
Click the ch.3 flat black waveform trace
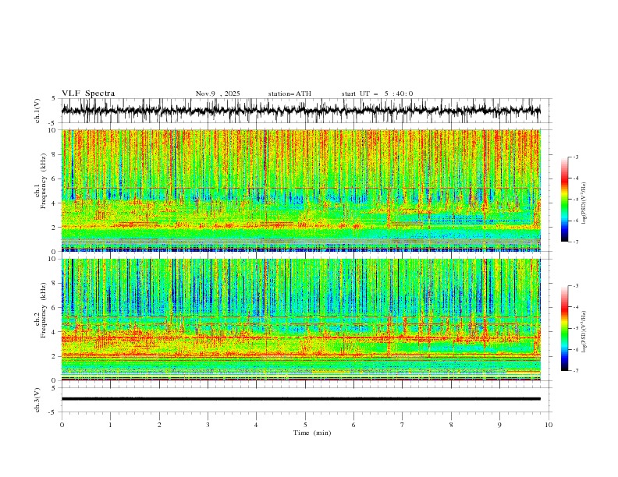301,399
